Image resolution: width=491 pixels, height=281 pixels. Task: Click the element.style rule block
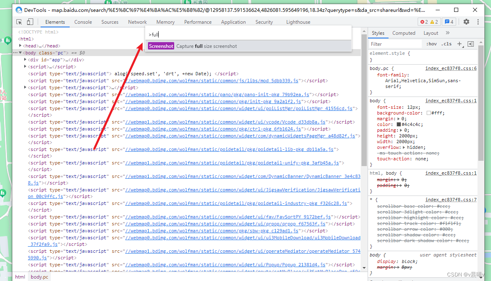coord(423,56)
